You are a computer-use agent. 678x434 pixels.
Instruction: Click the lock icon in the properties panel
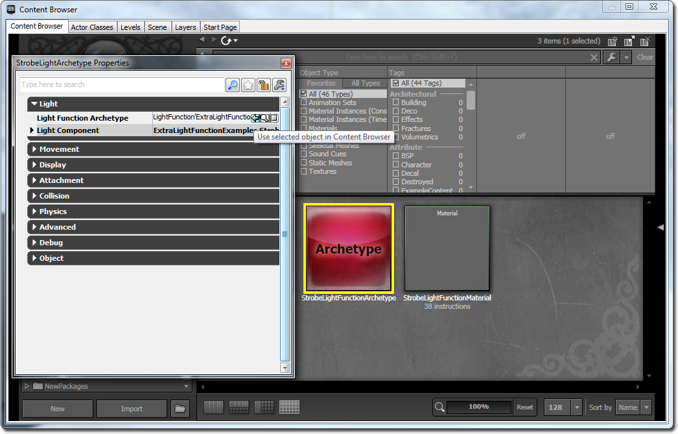(263, 85)
